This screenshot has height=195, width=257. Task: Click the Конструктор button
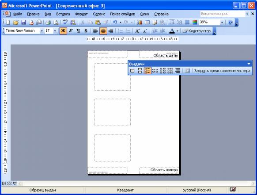point(197,31)
